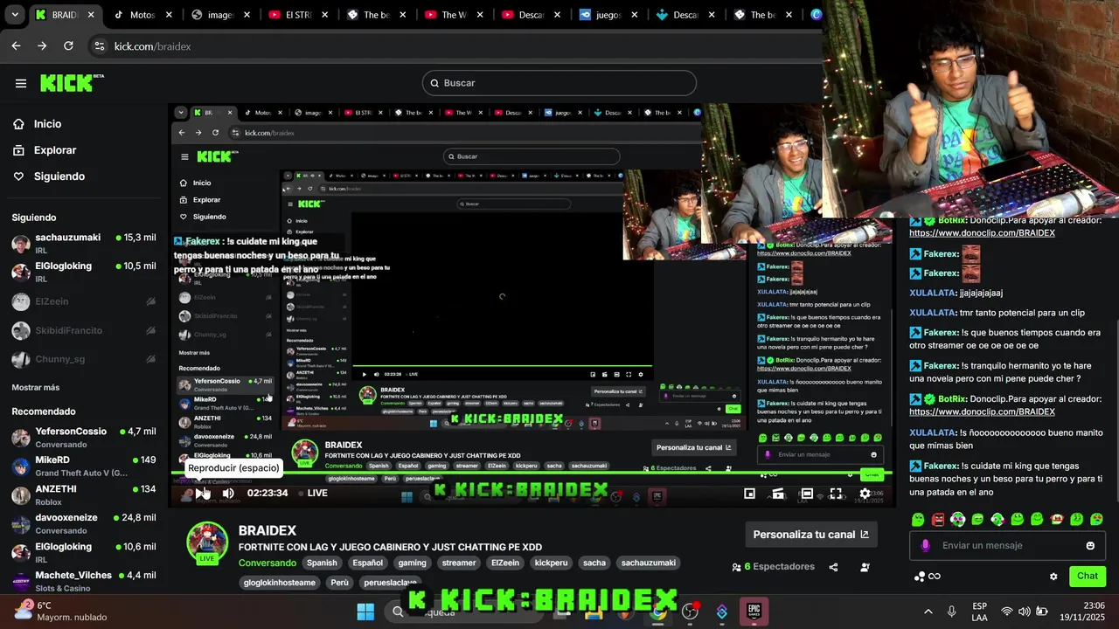
Task: Click the browser forward arrow
Action: tap(42, 46)
